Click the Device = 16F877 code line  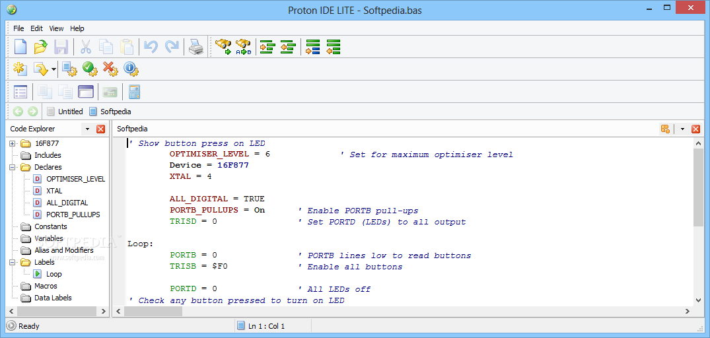(x=209, y=165)
